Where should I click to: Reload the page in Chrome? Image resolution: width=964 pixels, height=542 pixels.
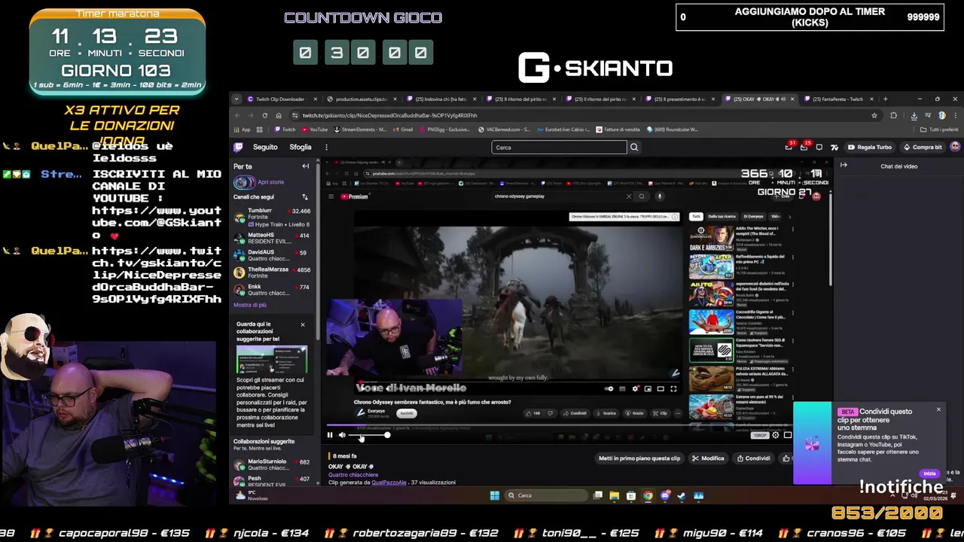[264, 115]
